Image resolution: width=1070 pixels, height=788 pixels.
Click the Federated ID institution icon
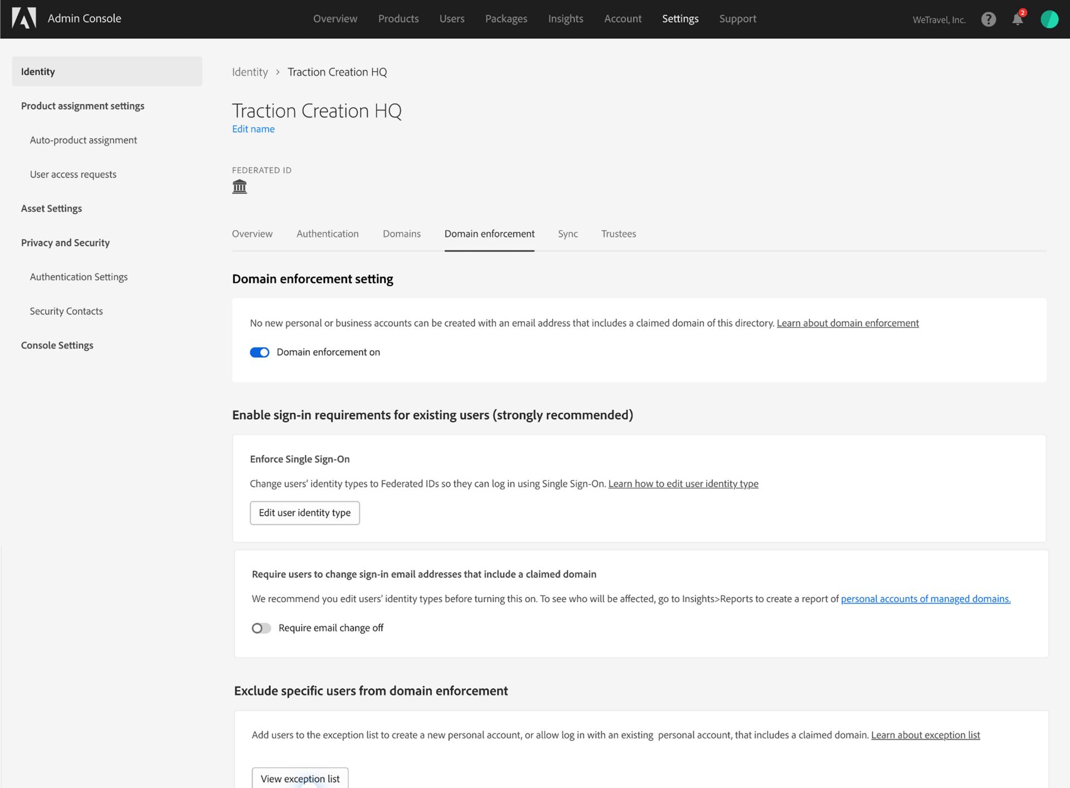(240, 186)
